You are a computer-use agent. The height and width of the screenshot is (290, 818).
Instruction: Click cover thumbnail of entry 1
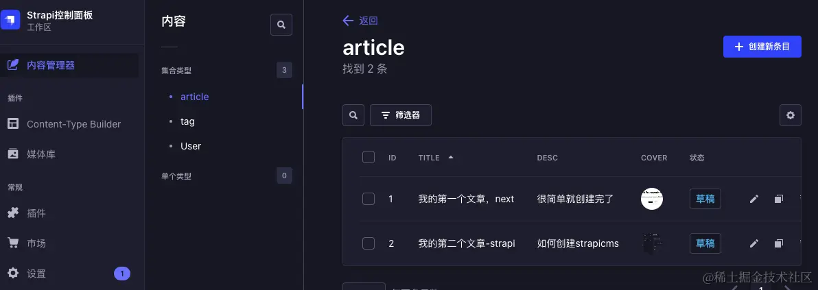click(651, 199)
